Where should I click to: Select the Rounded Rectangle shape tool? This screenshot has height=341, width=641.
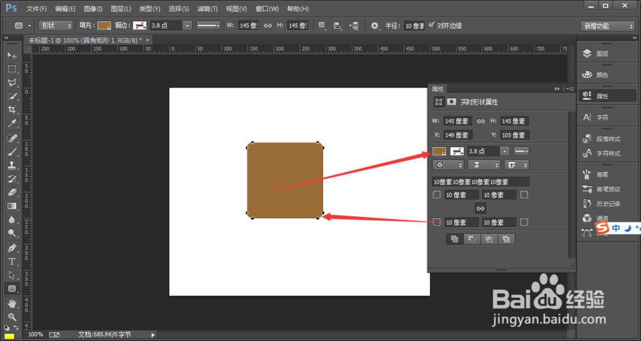[x=12, y=289]
